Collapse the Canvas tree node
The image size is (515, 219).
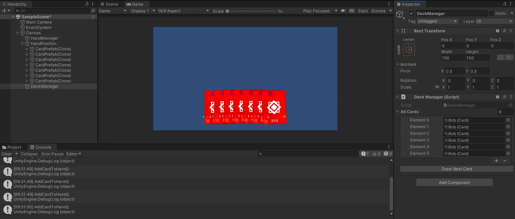17,33
